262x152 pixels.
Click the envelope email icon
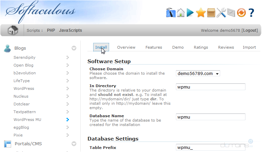231,13
